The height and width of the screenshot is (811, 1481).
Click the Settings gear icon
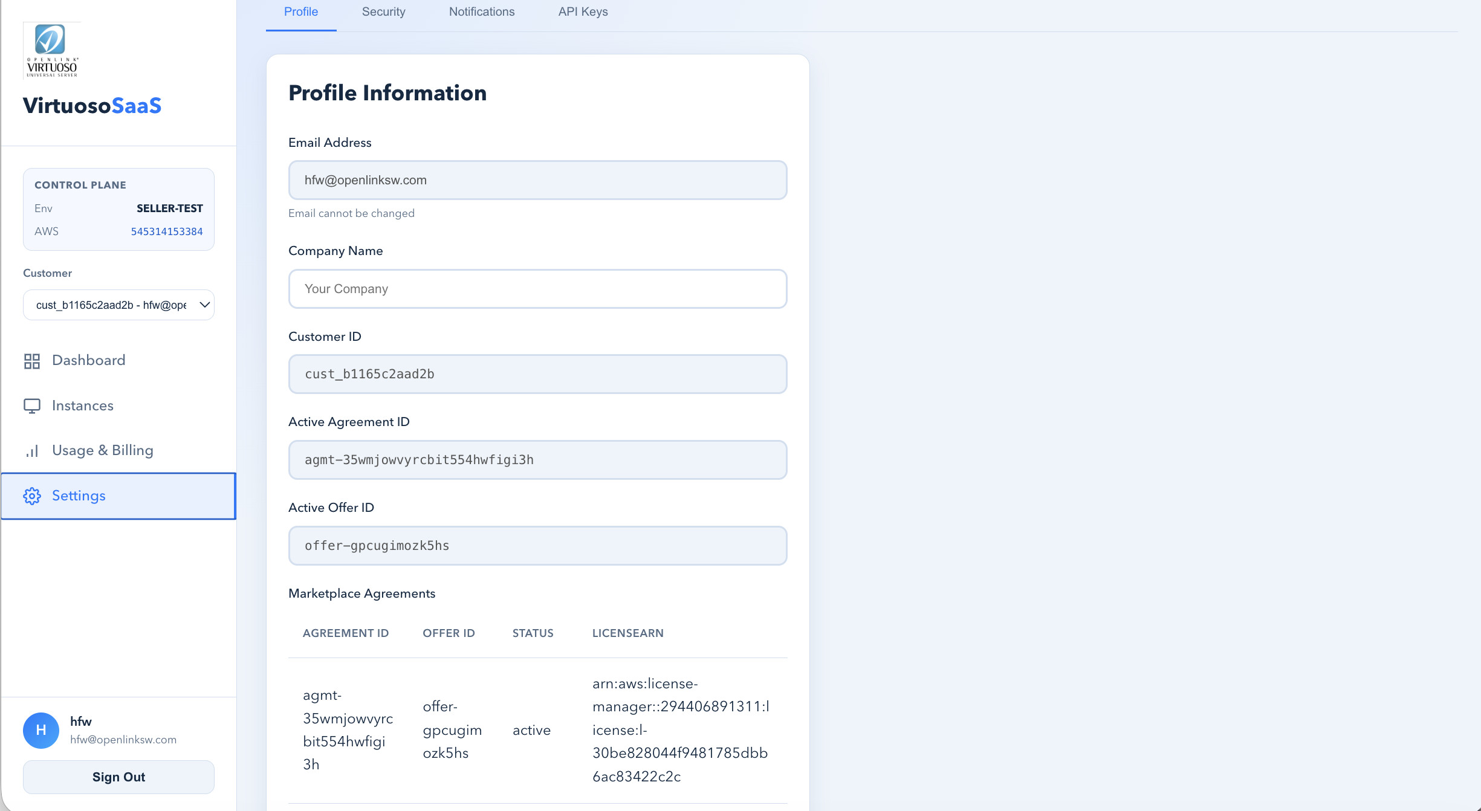coord(32,496)
